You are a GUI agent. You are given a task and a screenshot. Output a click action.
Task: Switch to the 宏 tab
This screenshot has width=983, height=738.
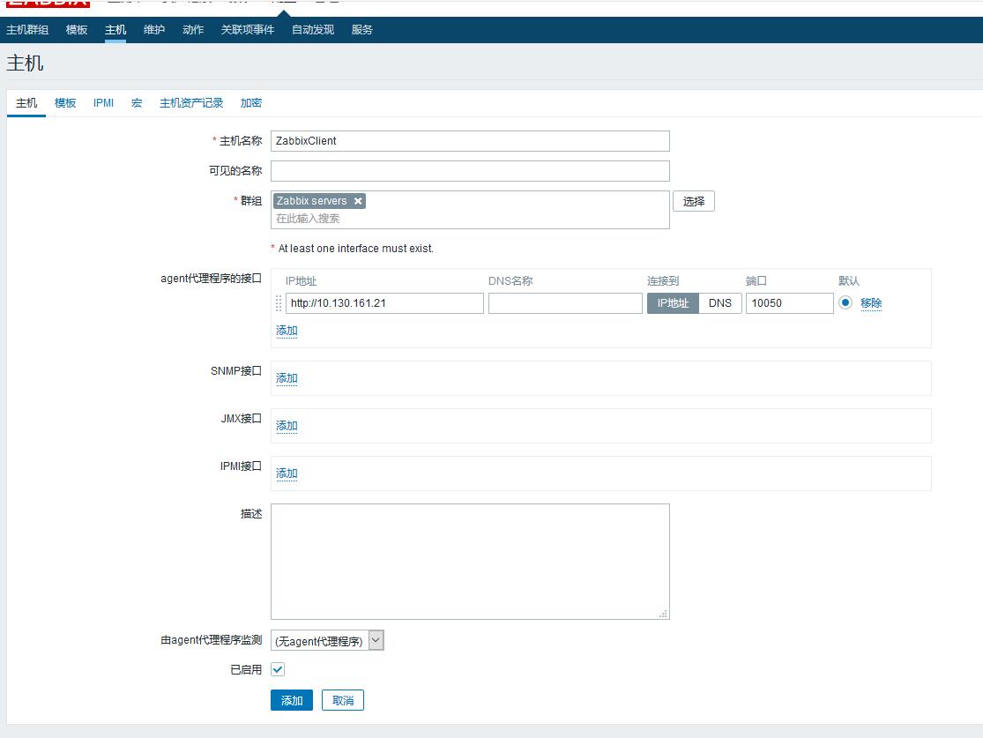click(137, 103)
